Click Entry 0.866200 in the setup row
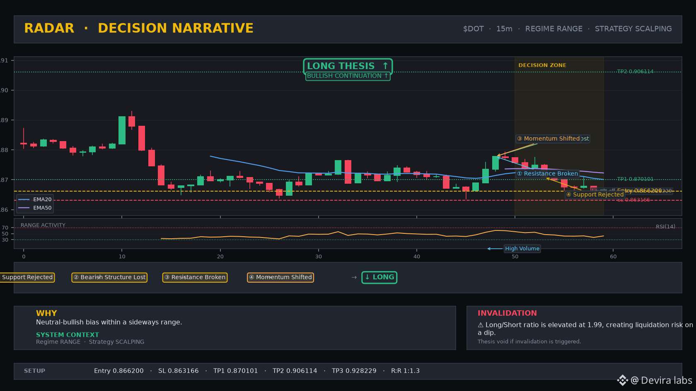The image size is (696, 391). [x=119, y=371]
